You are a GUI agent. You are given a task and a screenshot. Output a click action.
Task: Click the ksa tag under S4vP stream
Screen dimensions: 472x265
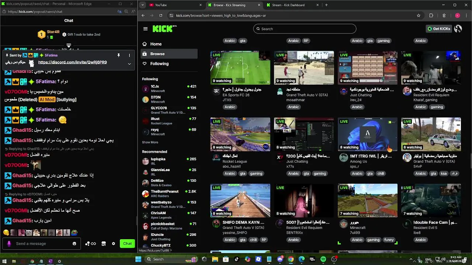444,174
